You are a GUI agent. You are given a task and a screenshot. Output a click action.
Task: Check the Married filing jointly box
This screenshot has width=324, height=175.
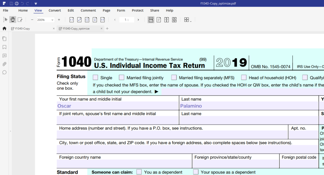[121, 77]
